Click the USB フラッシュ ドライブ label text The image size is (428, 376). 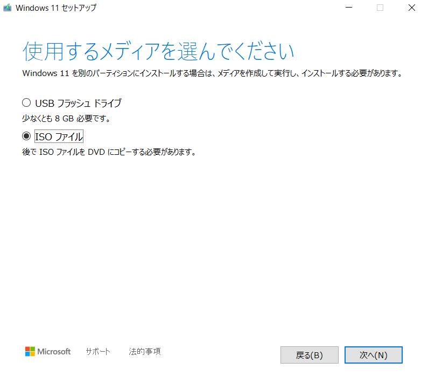click(79, 103)
